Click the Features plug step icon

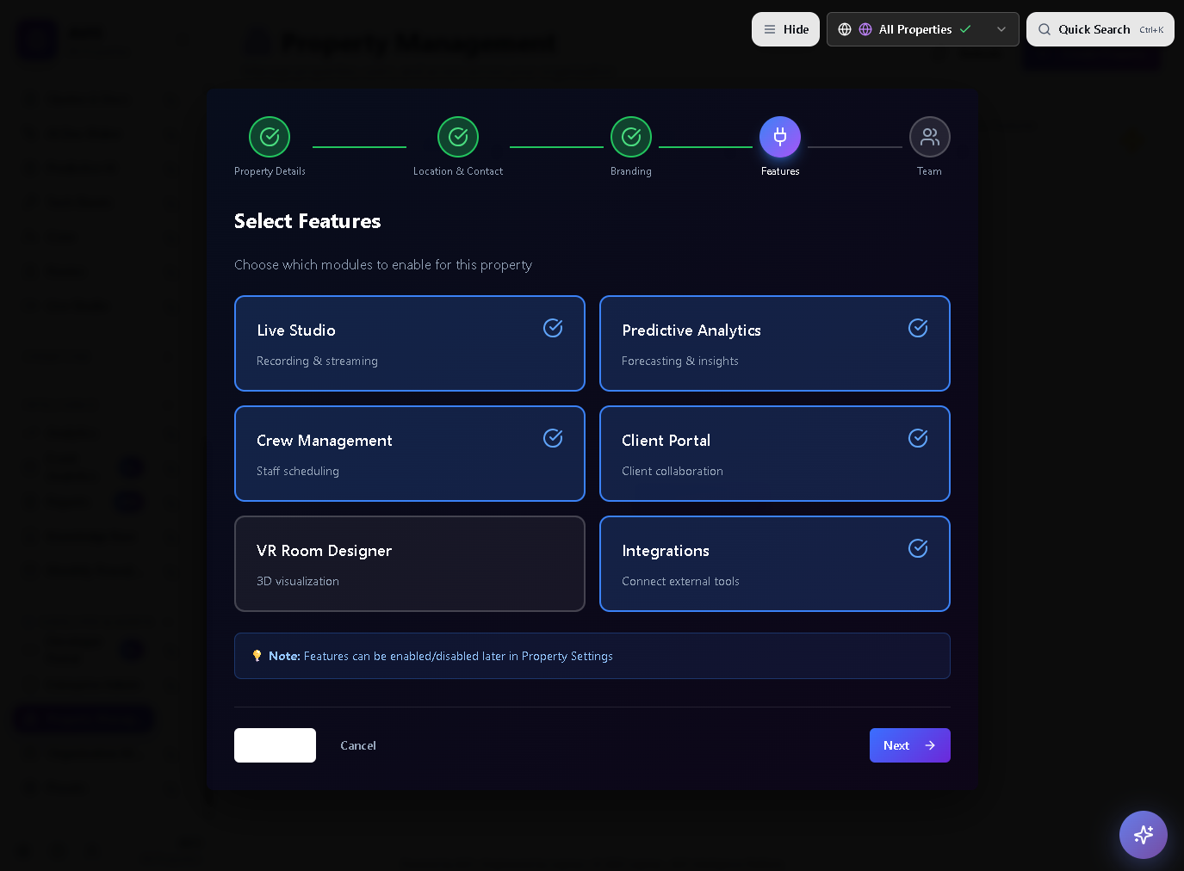pyautogui.click(x=780, y=137)
